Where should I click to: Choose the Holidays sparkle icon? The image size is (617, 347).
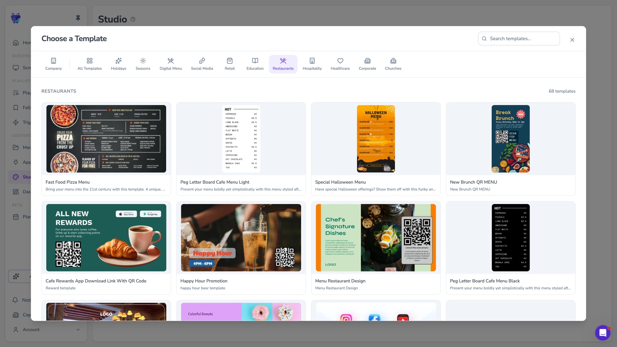(x=119, y=61)
